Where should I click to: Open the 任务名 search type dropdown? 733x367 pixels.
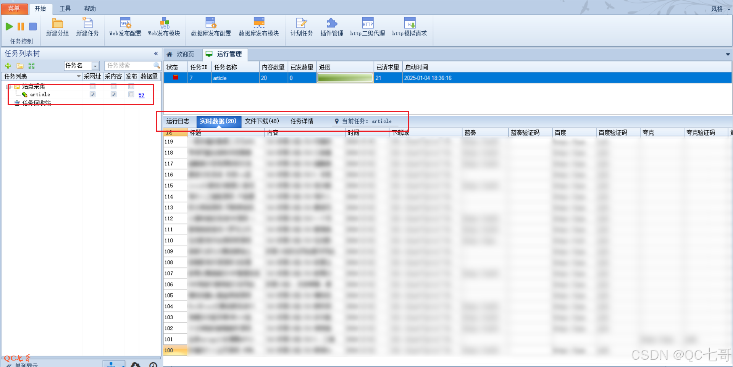(x=95, y=66)
